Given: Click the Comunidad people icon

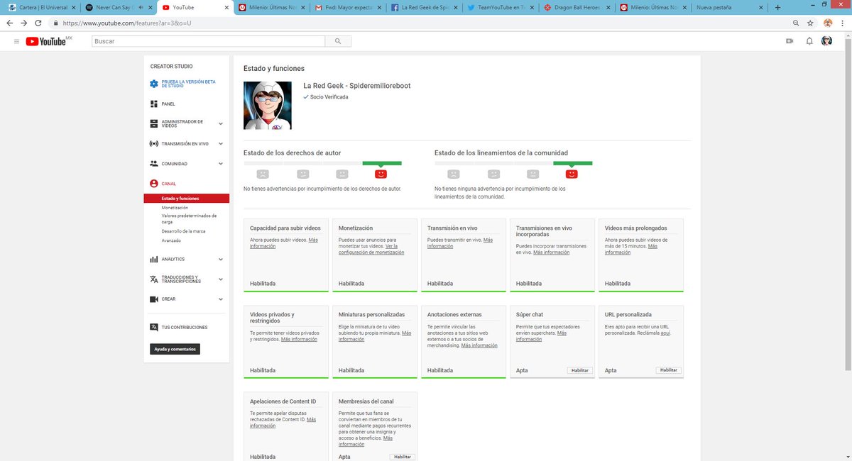Looking at the screenshot, I should coord(154,163).
